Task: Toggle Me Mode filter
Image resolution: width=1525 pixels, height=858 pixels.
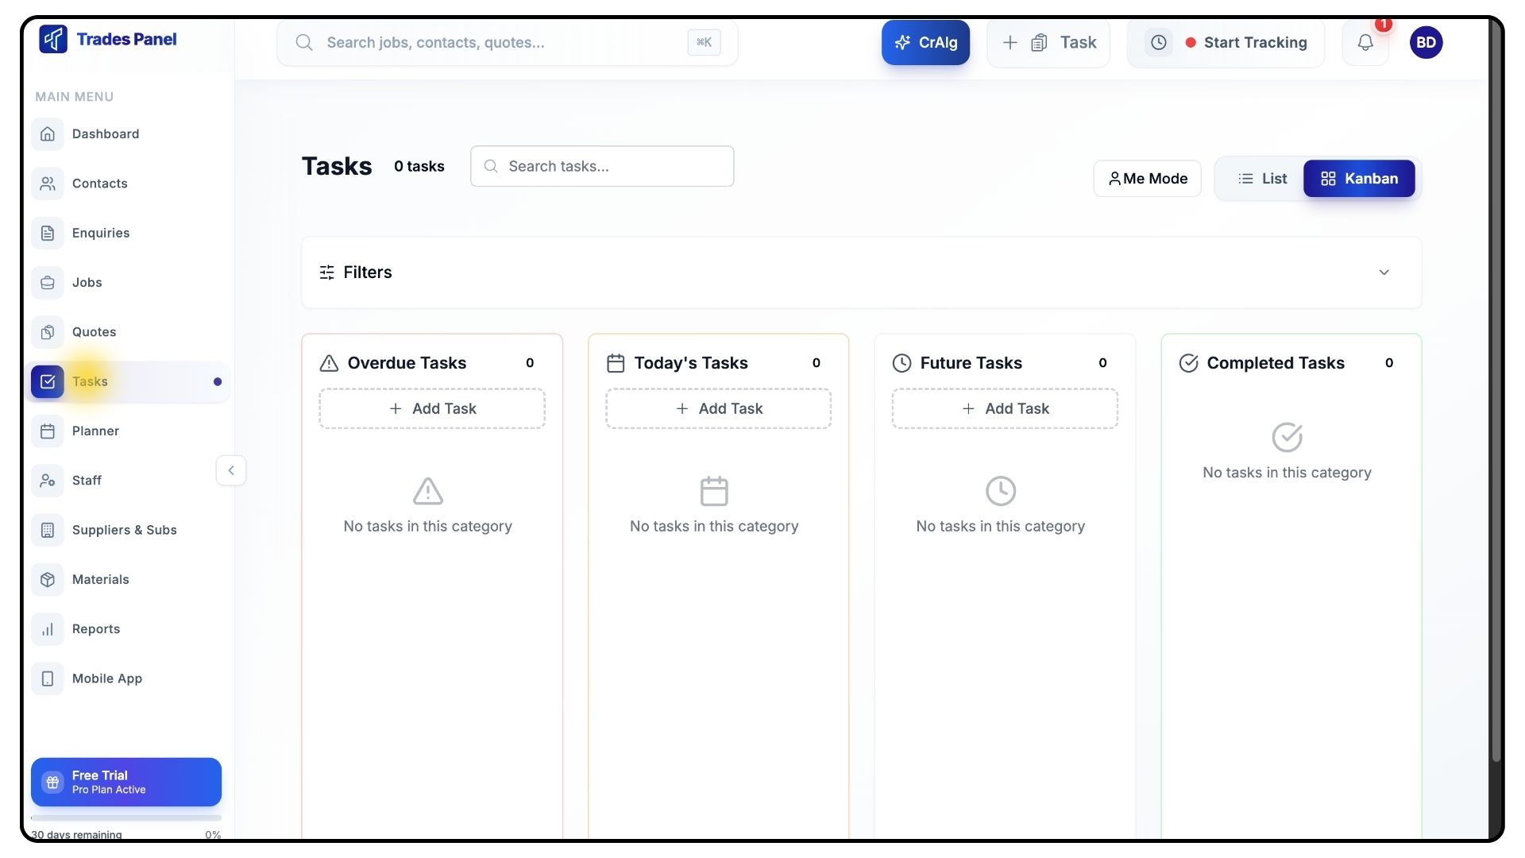Action: [1147, 179]
